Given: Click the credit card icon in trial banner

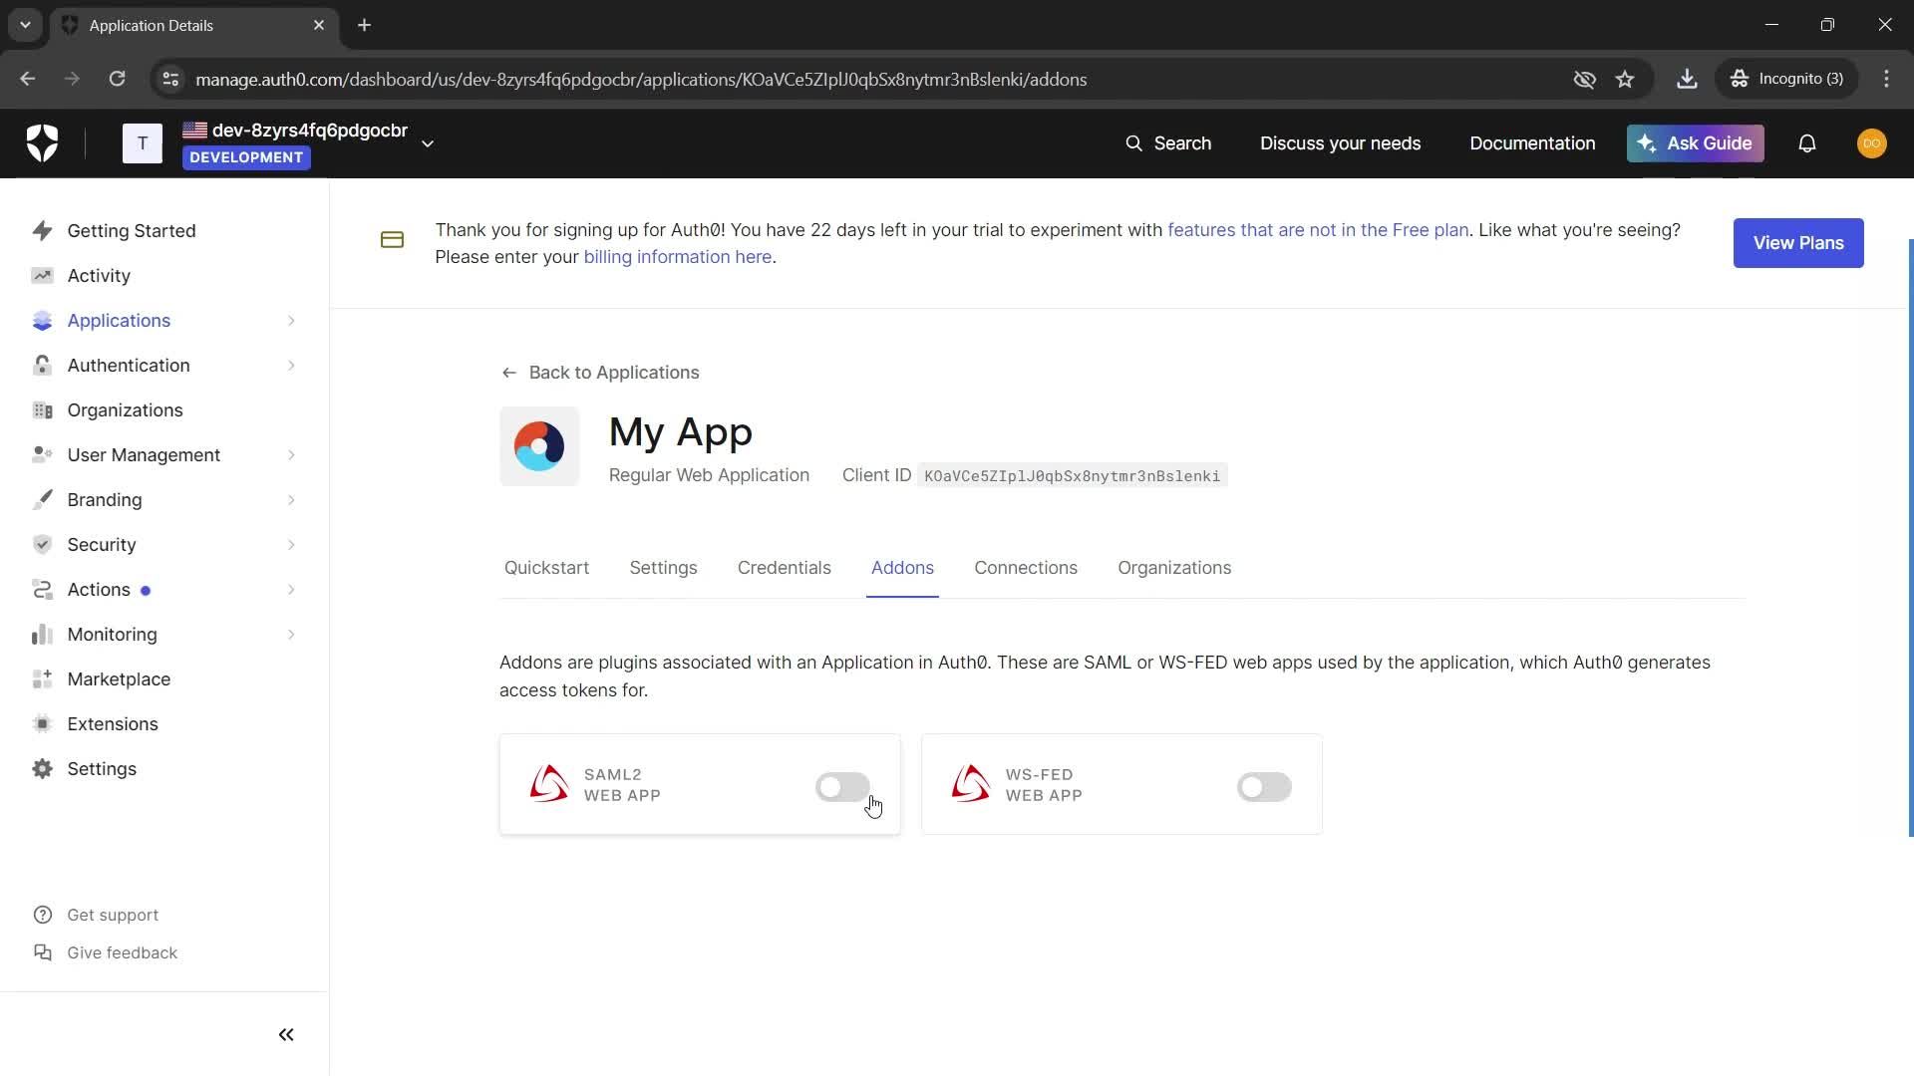Looking at the screenshot, I should tap(392, 240).
